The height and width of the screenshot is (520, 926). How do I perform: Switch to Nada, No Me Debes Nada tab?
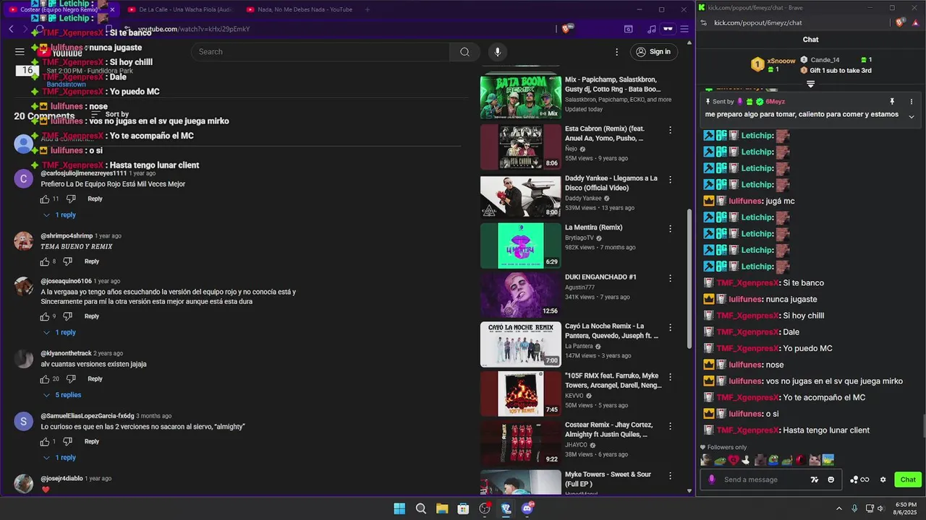click(x=299, y=9)
